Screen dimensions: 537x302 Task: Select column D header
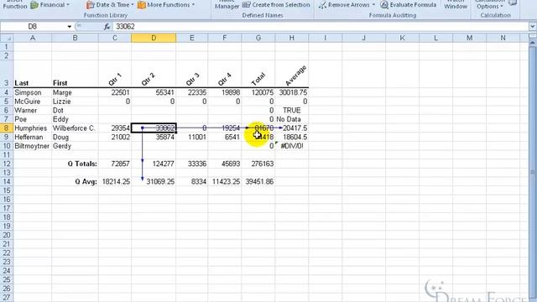tap(154, 38)
